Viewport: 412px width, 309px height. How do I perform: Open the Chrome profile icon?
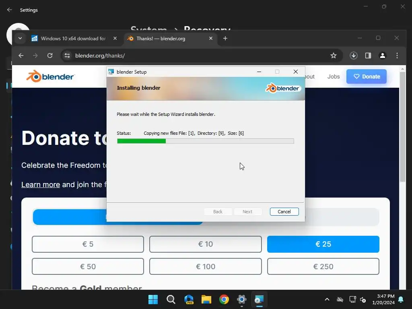click(x=383, y=56)
